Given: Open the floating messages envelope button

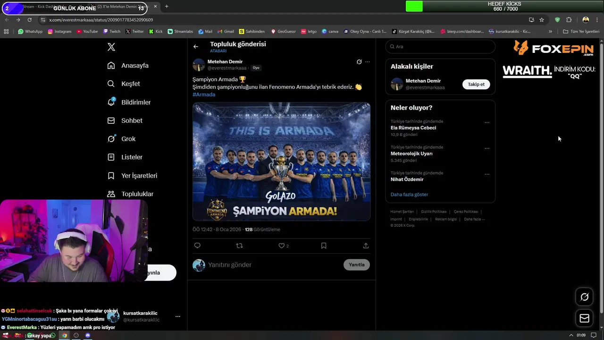Looking at the screenshot, I should point(585,318).
